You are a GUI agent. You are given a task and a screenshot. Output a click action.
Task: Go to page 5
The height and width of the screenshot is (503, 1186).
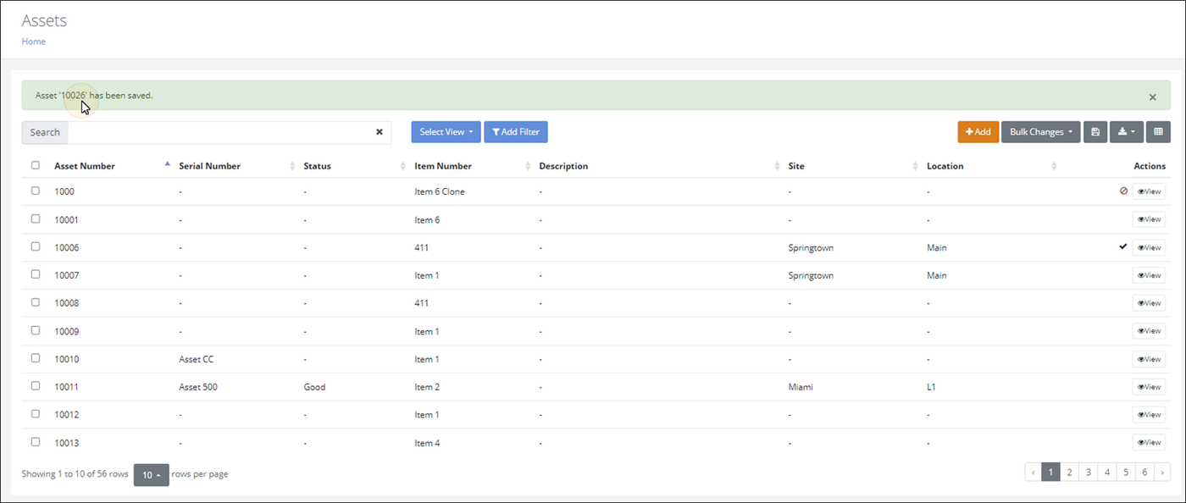(1126, 473)
